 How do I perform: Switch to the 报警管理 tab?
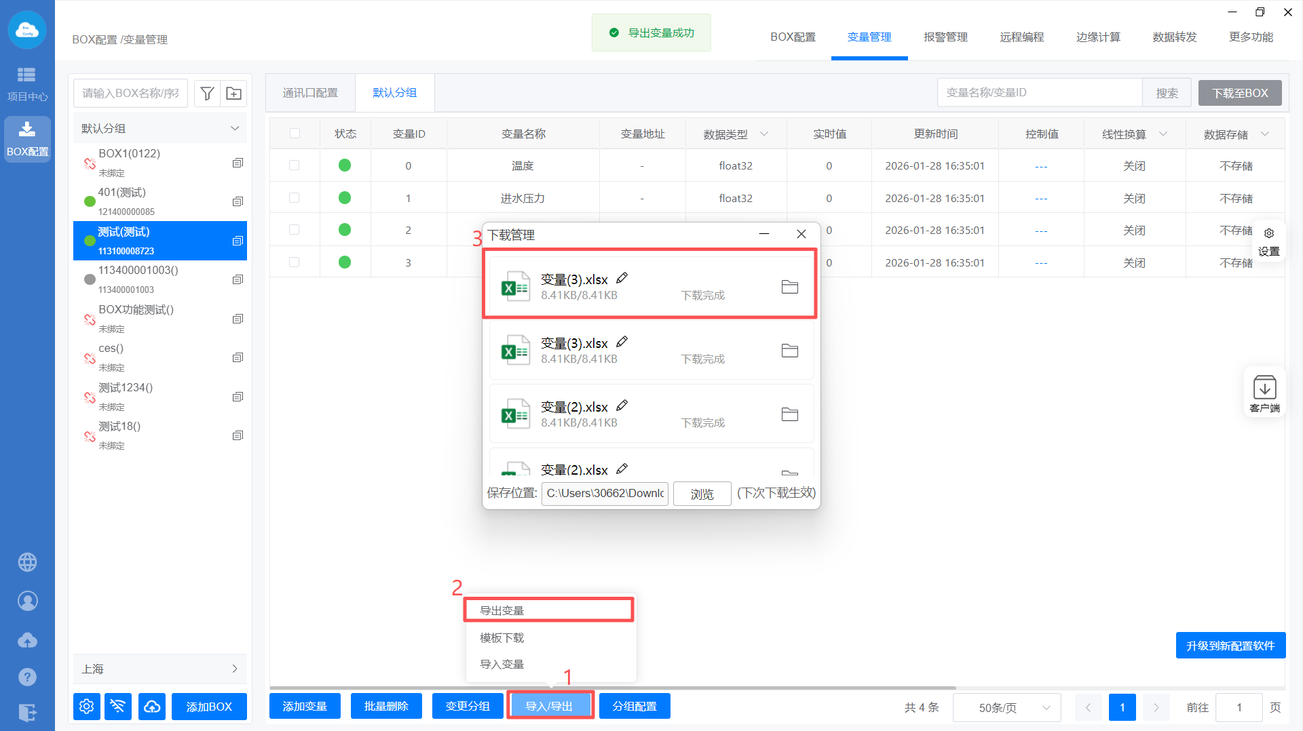(945, 37)
